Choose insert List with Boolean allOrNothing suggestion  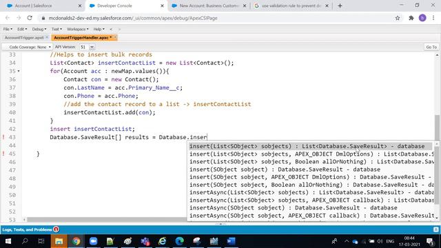(311, 162)
